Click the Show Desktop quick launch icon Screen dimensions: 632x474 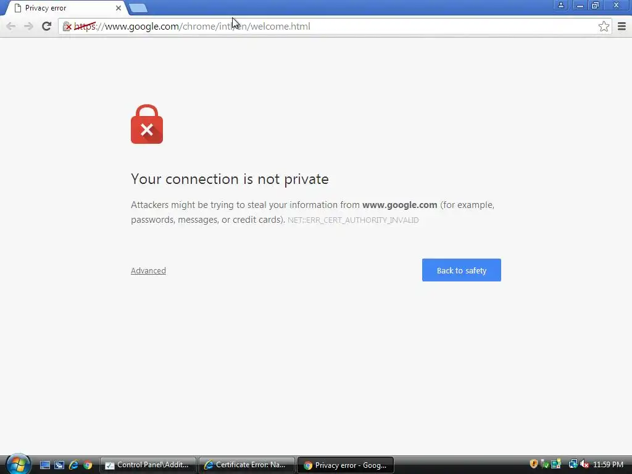point(44,465)
